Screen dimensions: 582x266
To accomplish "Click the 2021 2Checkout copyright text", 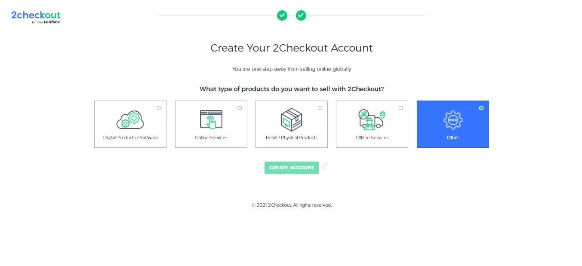I will 291,205.
